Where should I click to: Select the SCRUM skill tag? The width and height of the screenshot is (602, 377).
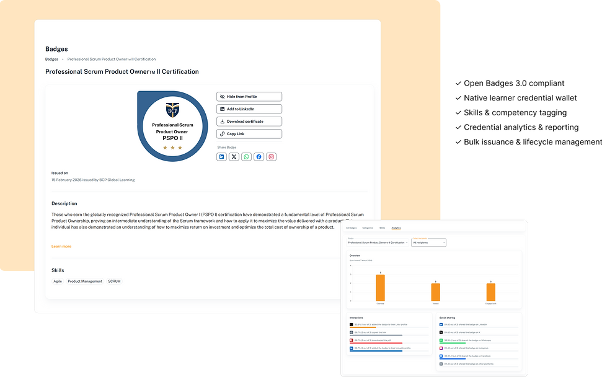[x=115, y=282]
